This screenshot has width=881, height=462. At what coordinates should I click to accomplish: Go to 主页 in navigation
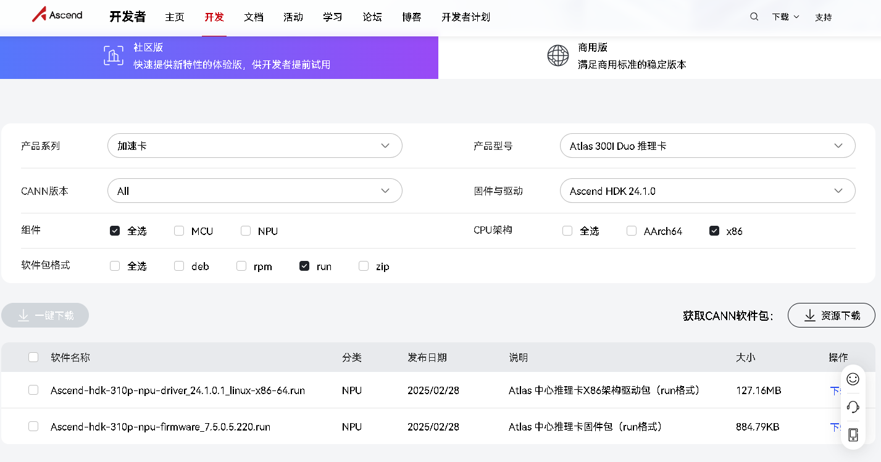(x=175, y=17)
